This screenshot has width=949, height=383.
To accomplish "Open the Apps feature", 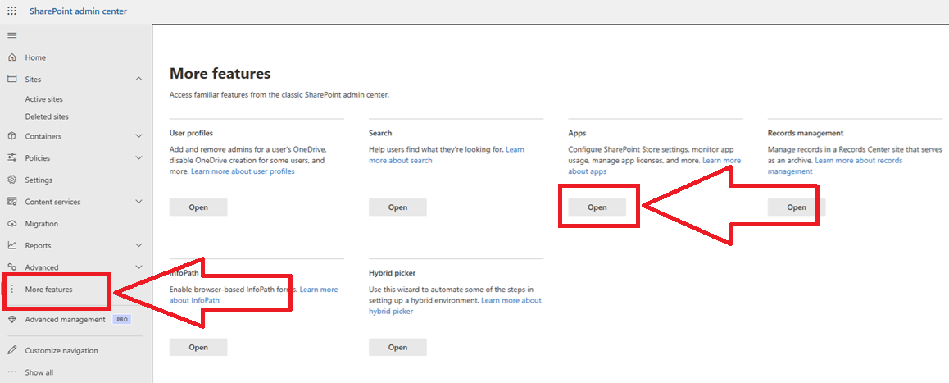I will click(x=597, y=207).
